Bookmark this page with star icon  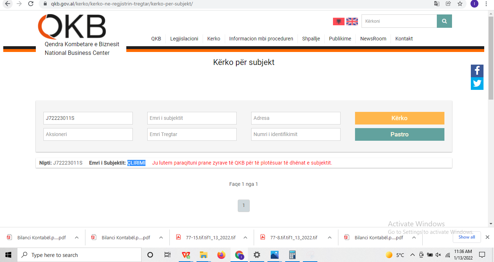pos(460,4)
